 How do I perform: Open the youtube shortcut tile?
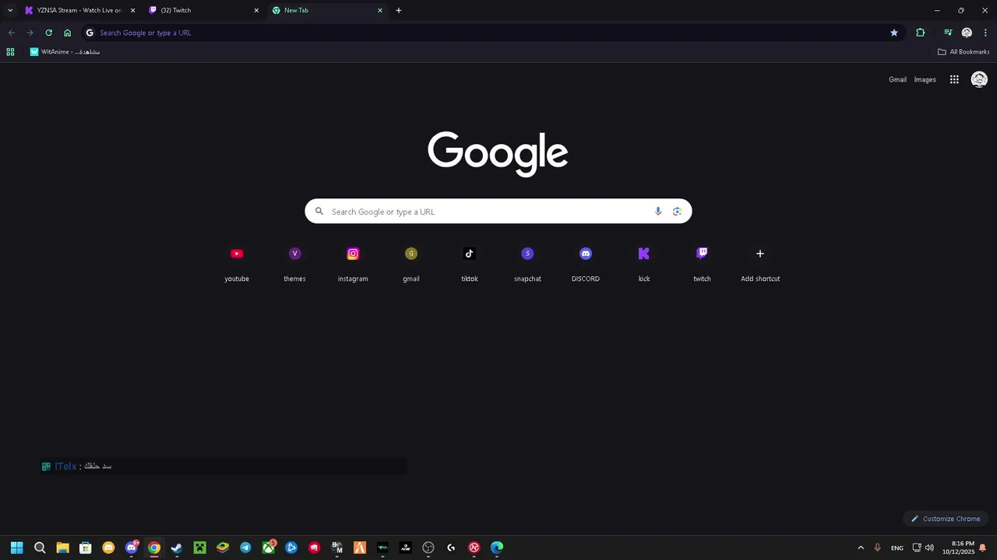pos(237,263)
